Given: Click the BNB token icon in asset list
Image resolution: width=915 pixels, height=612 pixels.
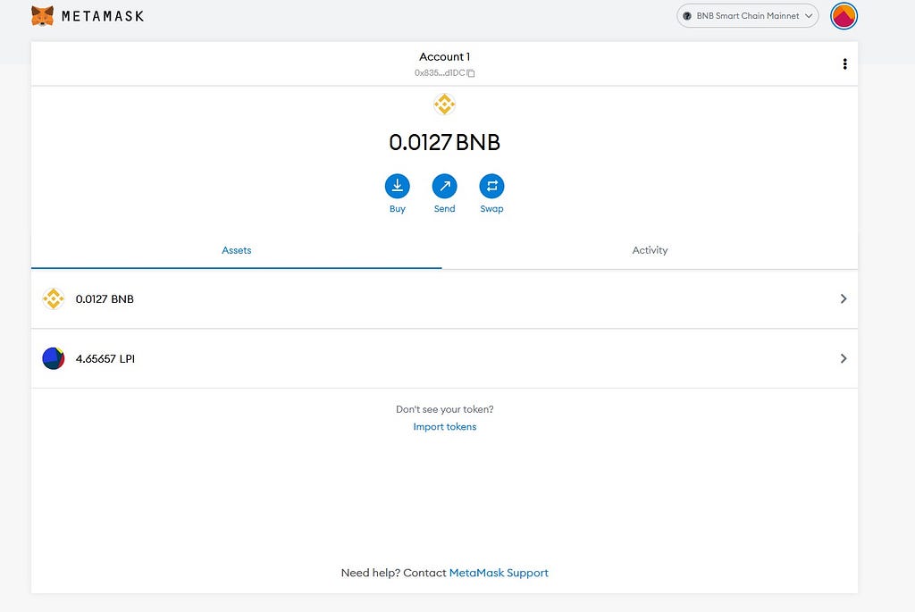Looking at the screenshot, I should coord(53,298).
